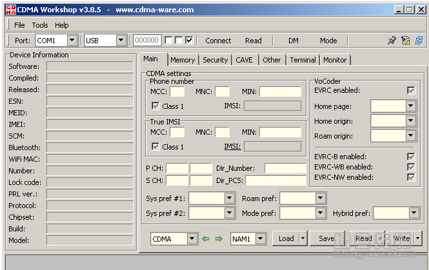Expand the Home page dropdown
Viewport: 429px width, 270px height.
pyautogui.click(x=410, y=106)
